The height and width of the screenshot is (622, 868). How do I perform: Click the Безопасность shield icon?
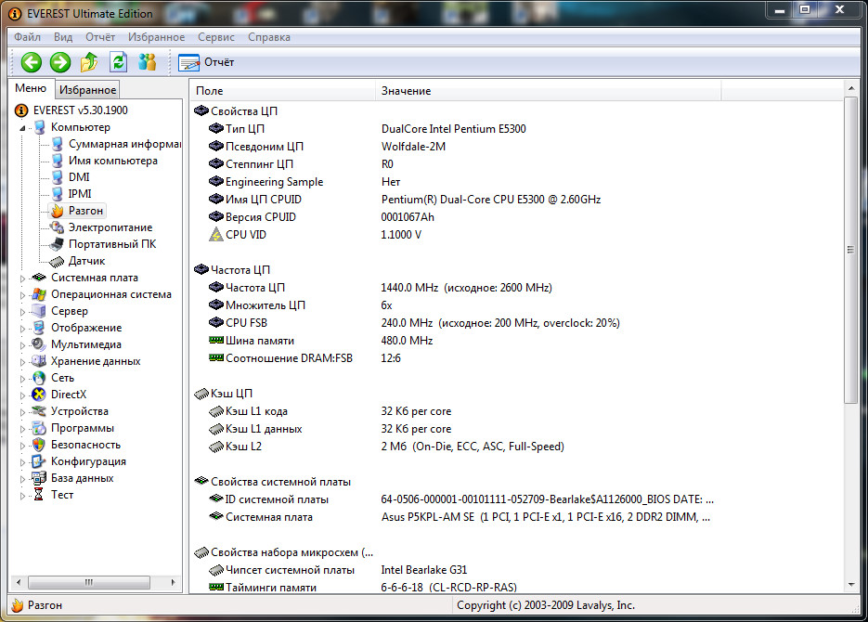point(39,445)
